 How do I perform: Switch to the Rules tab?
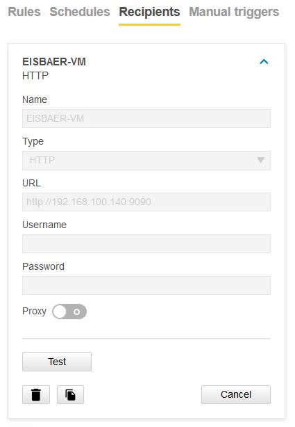pos(24,12)
